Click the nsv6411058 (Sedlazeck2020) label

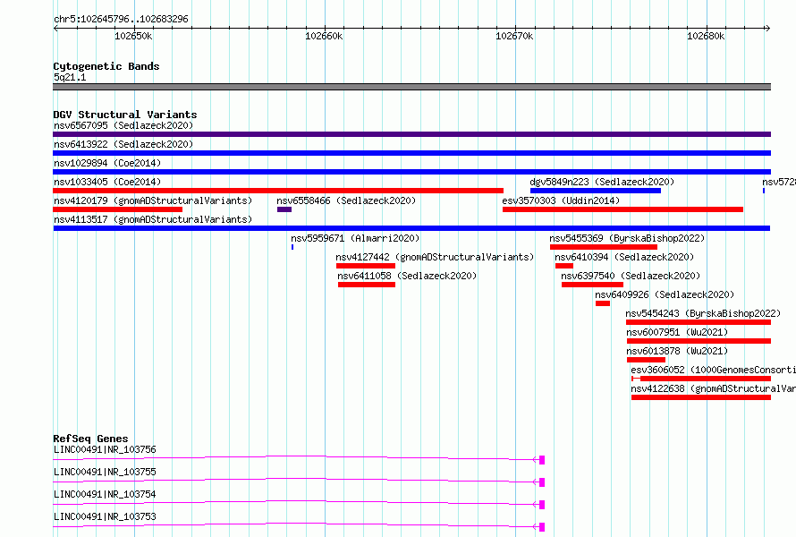pyautogui.click(x=407, y=276)
